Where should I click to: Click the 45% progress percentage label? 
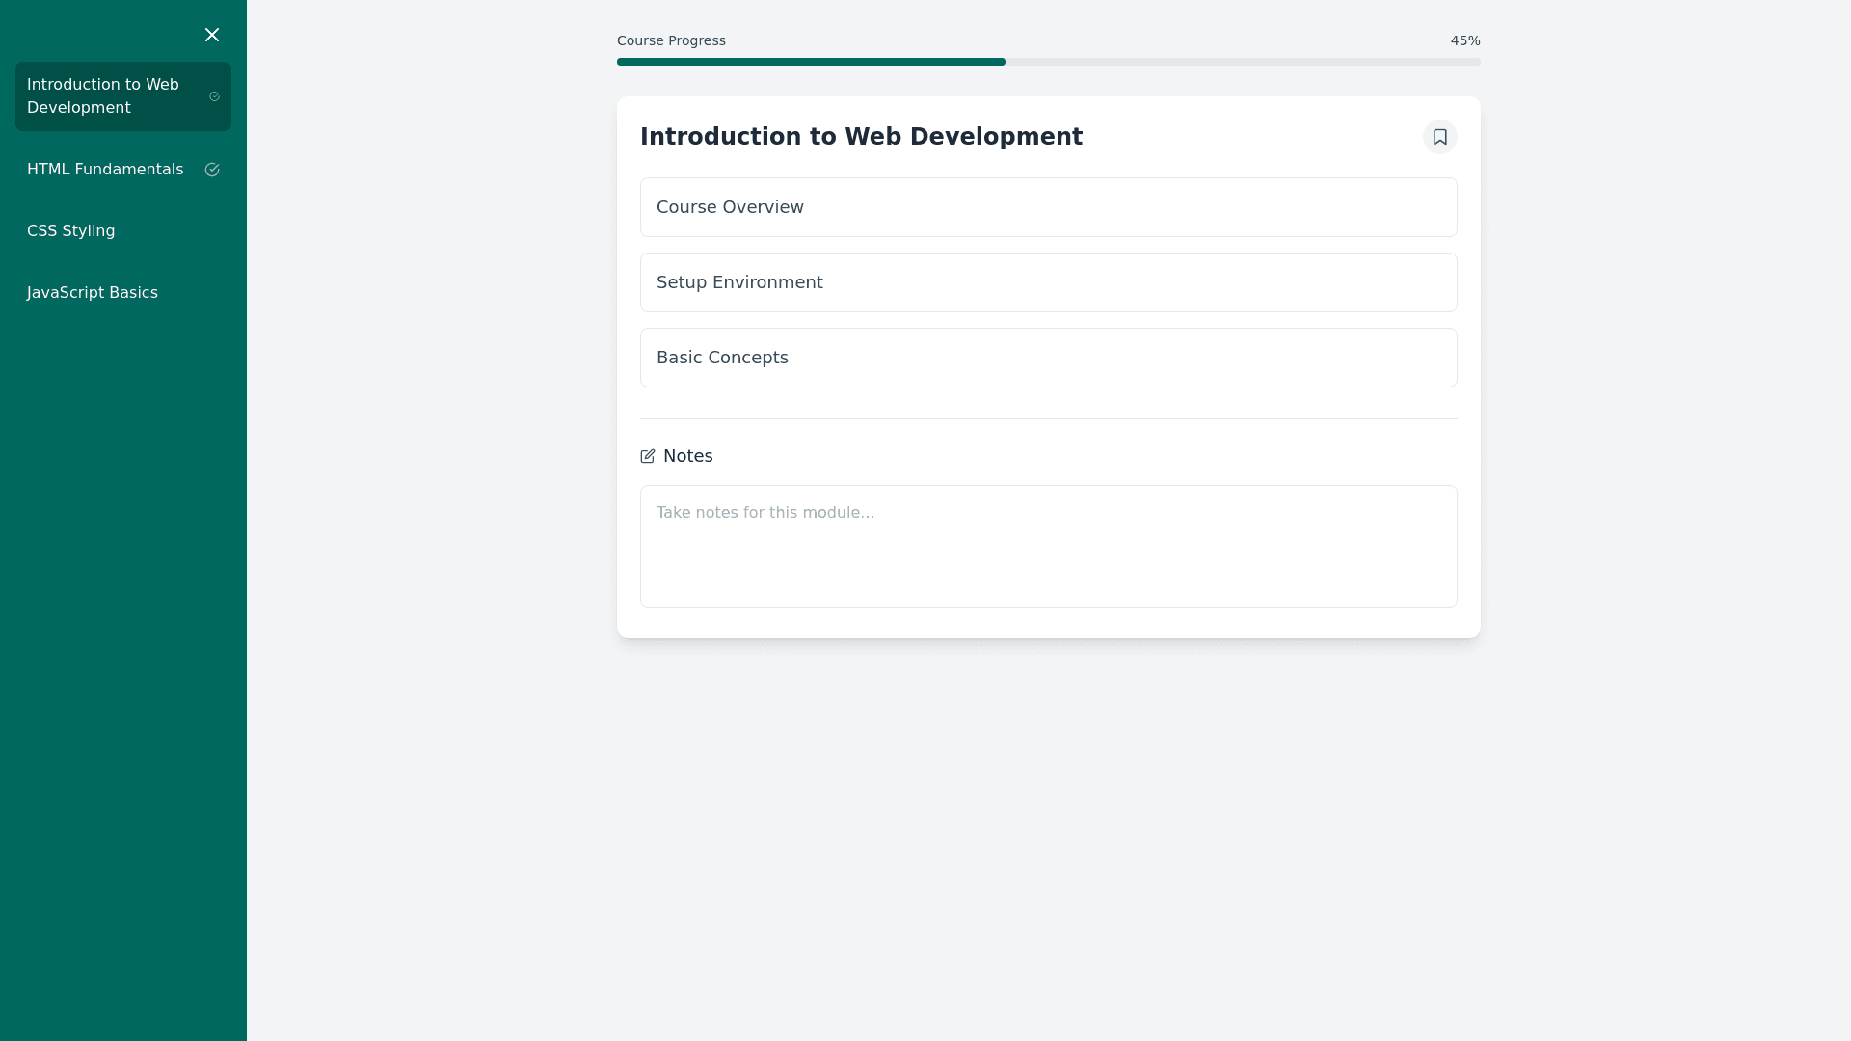point(1464,40)
